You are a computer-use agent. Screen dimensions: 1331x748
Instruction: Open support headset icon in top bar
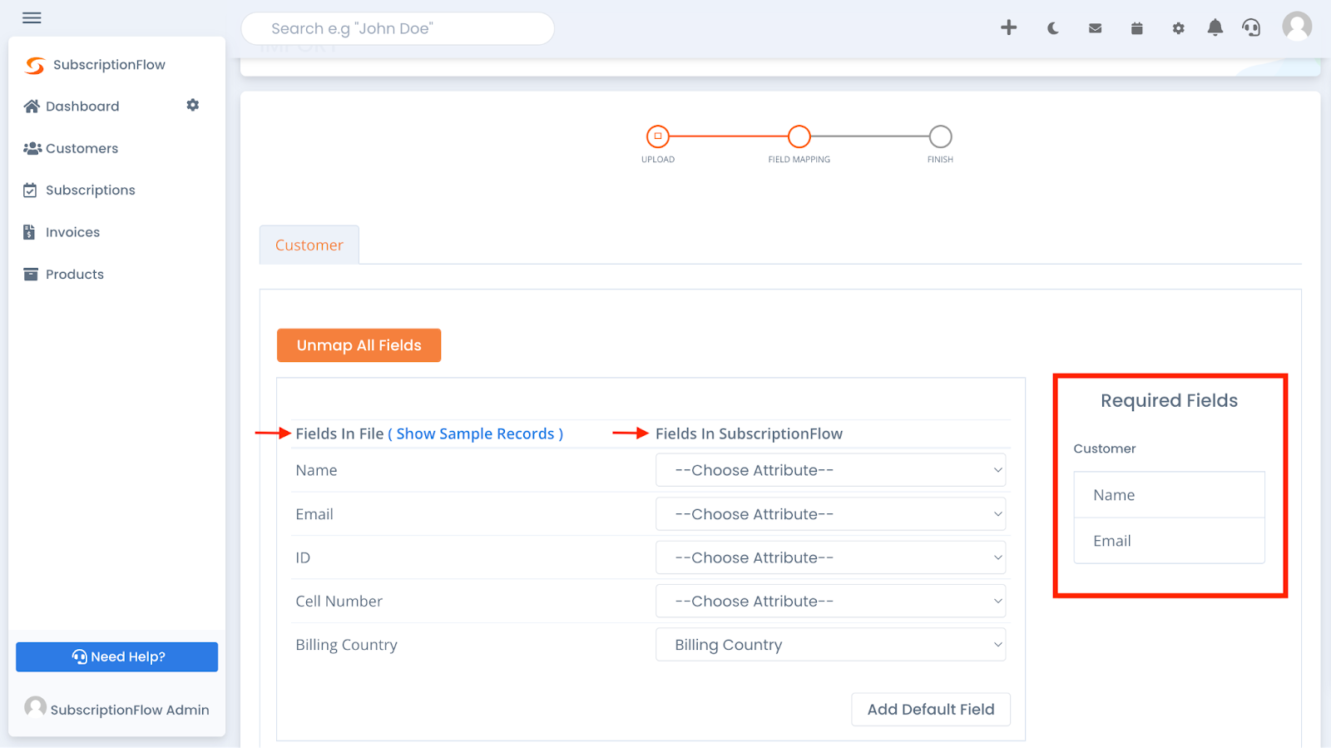[x=1251, y=27]
